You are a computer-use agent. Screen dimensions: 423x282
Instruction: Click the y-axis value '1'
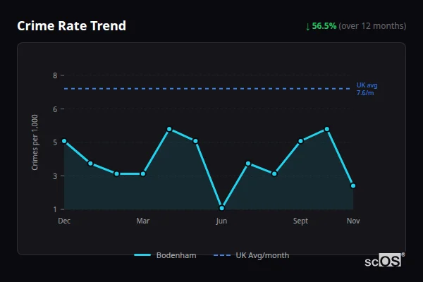(55, 209)
